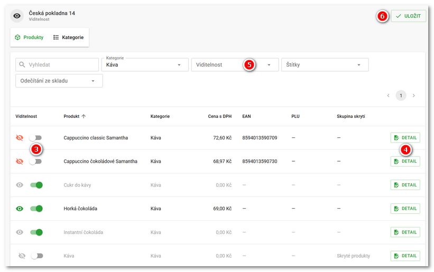Viewport: 434px width, 272px height.
Task: Open the Odečítání ze skladu dropdown
Action: (x=59, y=81)
